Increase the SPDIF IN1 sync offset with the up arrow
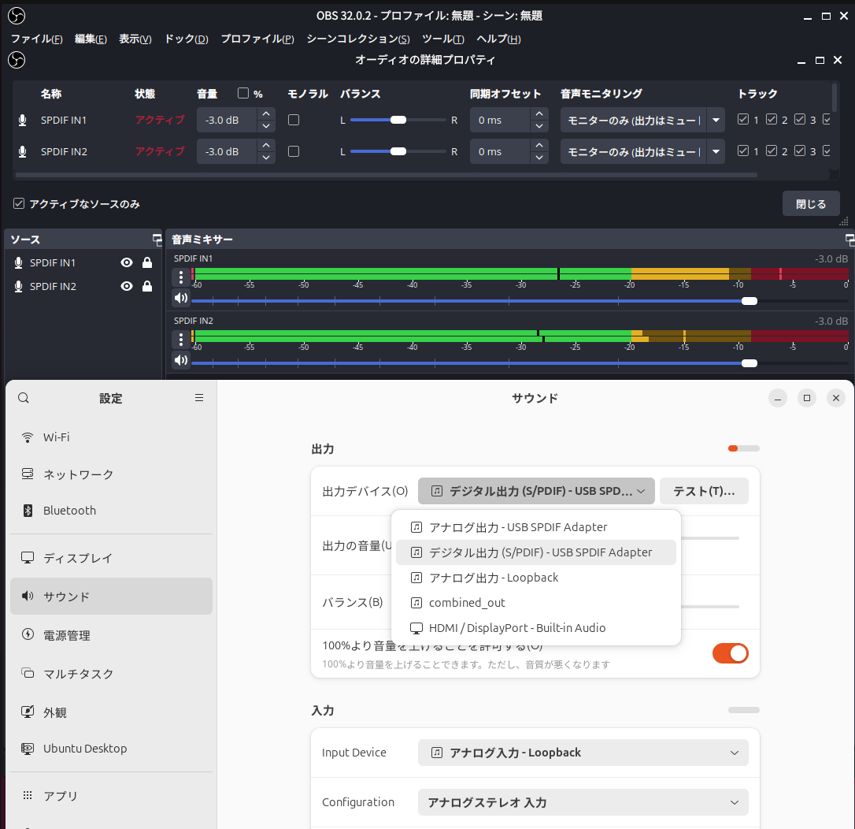 pyautogui.click(x=539, y=114)
